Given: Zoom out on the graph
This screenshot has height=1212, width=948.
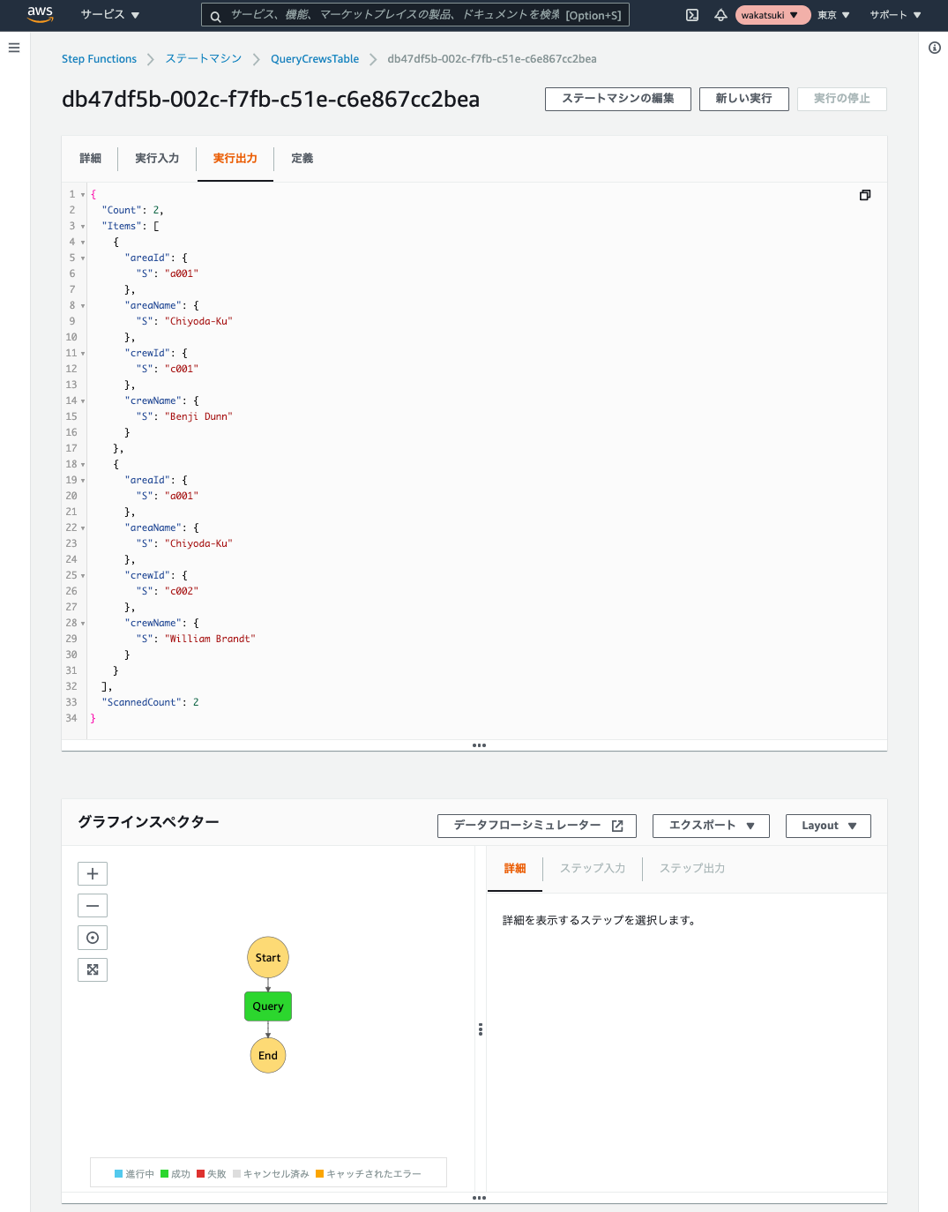Looking at the screenshot, I should tap(93, 905).
